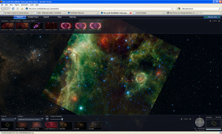Select the Cassiopeia constellation thumbnail
Viewport: 222px width, 134px height.
pyautogui.click(x=7, y=126)
